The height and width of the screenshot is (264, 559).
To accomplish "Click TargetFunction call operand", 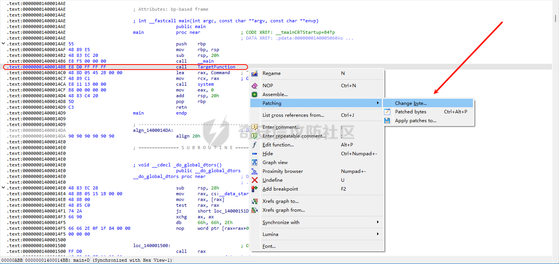I will (x=216, y=67).
